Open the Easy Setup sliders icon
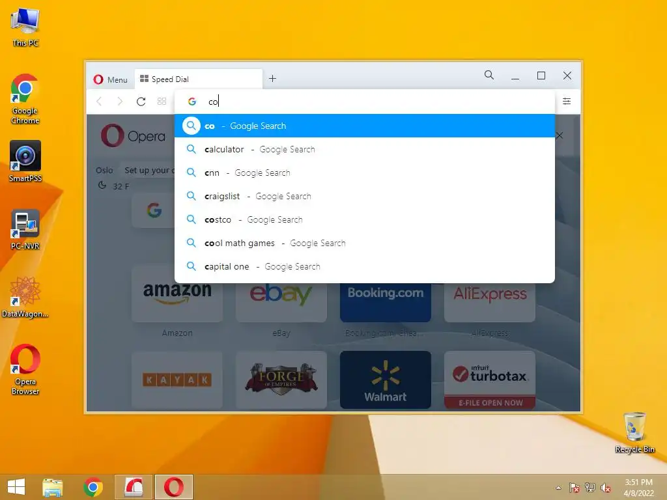This screenshot has height=500, width=667. 567,101
